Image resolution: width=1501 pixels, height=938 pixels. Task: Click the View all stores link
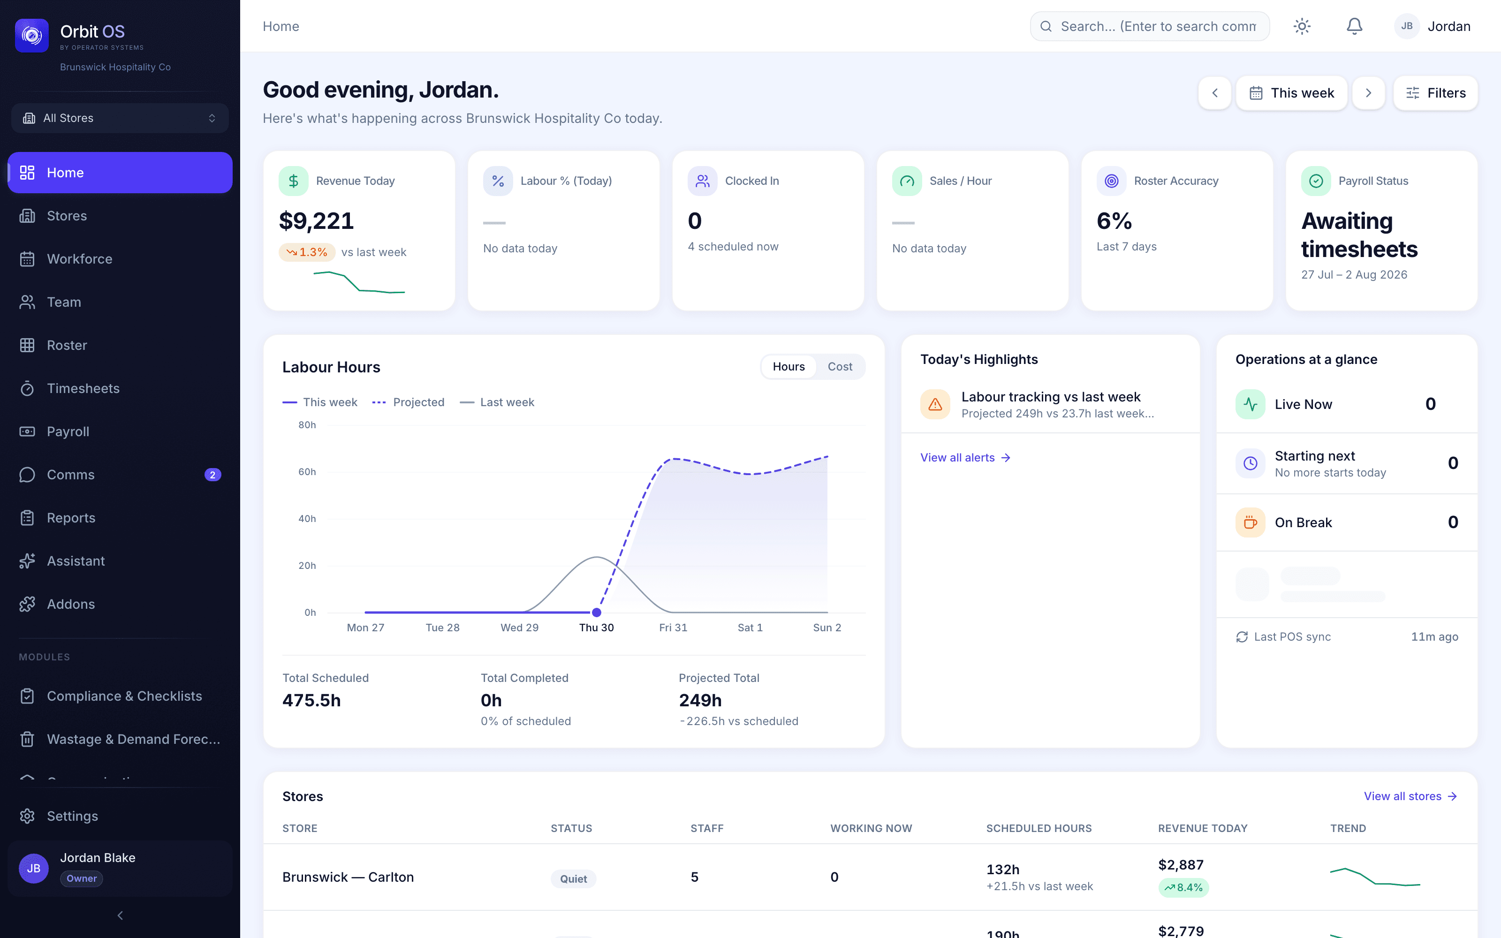[x=1410, y=796]
